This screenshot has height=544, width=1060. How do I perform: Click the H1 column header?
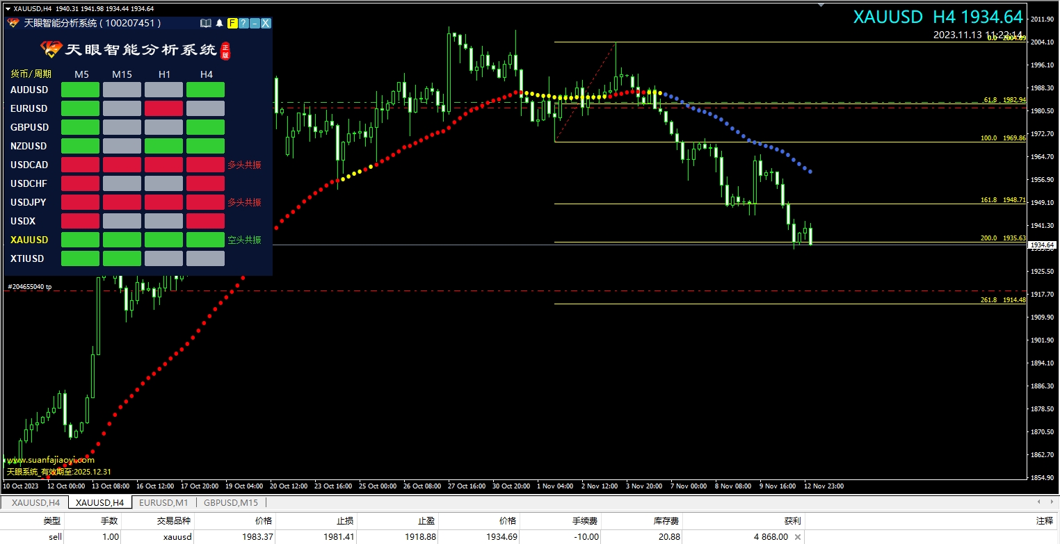pyautogui.click(x=164, y=74)
